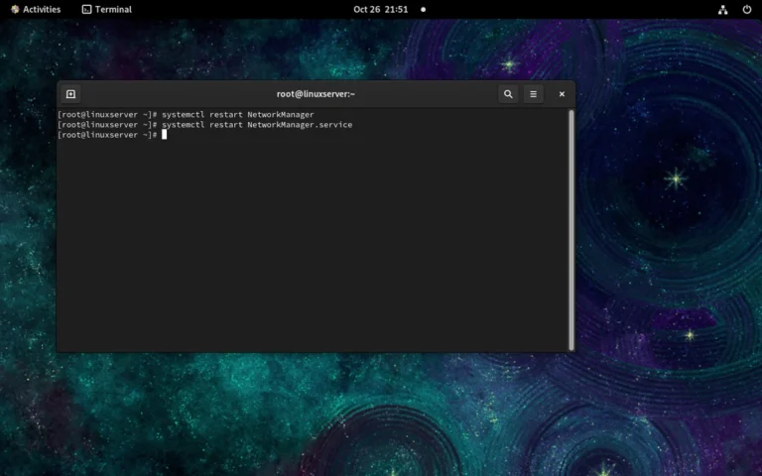Click the Fedora logo beside Activities

click(14, 9)
